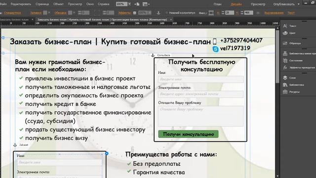Expand the Опубликовать (Publish) dropdown arrow
The width and height of the screenshot is (316, 178).
298,4
